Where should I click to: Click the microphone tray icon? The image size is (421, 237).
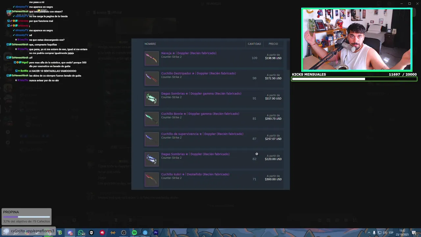(374, 233)
